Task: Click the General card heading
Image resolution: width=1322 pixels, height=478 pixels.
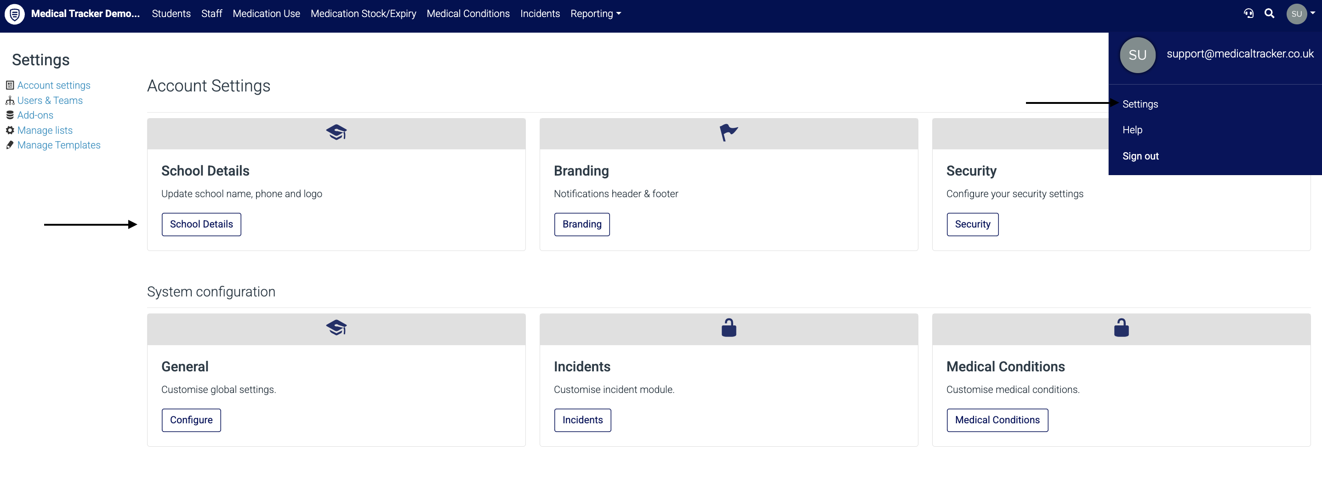Action: [x=185, y=367]
